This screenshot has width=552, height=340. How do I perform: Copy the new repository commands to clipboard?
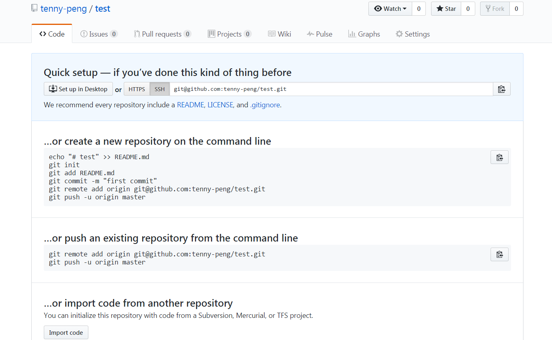pyautogui.click(x=499, y=157)
